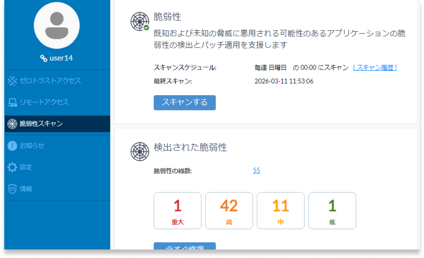Screen dimensions: 424x258
Task: Click the radar icon beside 検出された脆弱性
Action: [x=140, y=152]
